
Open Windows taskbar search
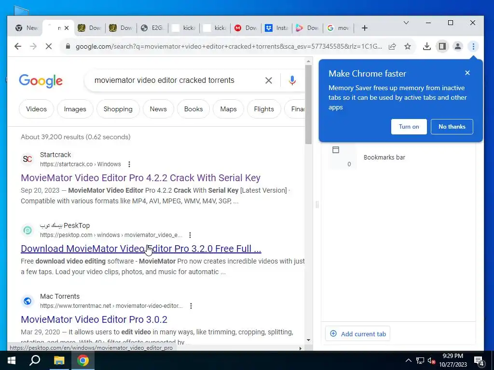coord(35,360)
